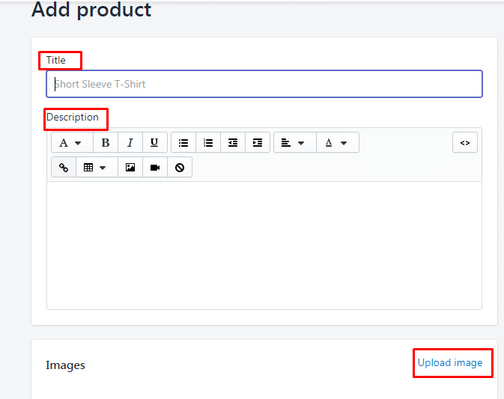The height and width of the screenshot is (399, 504).
Task: Insert a numbered list
Action: tap(208, 142)
